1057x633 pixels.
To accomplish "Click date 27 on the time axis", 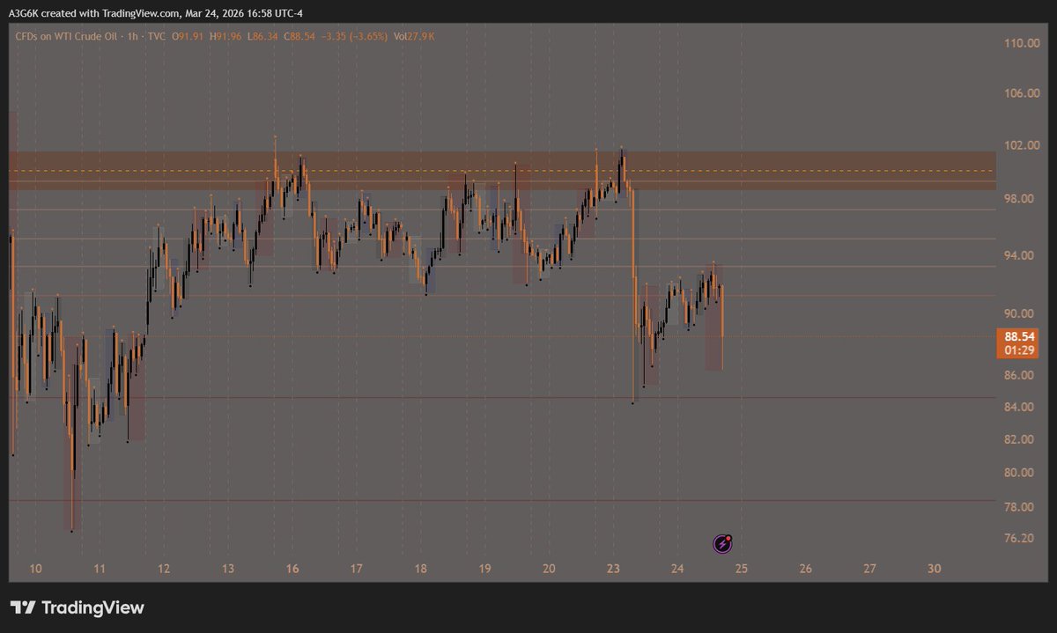I will click(x=870, y=569).
